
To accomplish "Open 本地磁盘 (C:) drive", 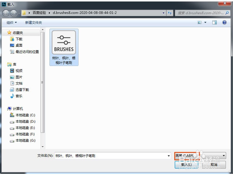I will (25, 115).
